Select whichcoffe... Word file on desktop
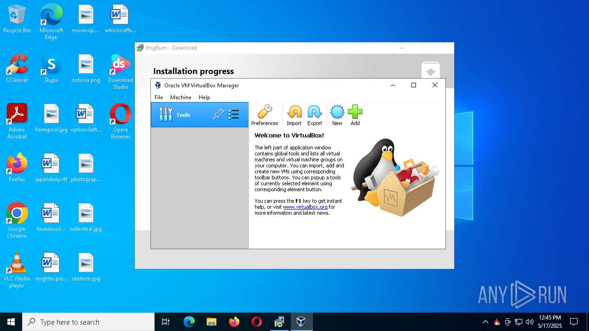The height and width of the screenshot is (331, 589). (x=121, y=19)
